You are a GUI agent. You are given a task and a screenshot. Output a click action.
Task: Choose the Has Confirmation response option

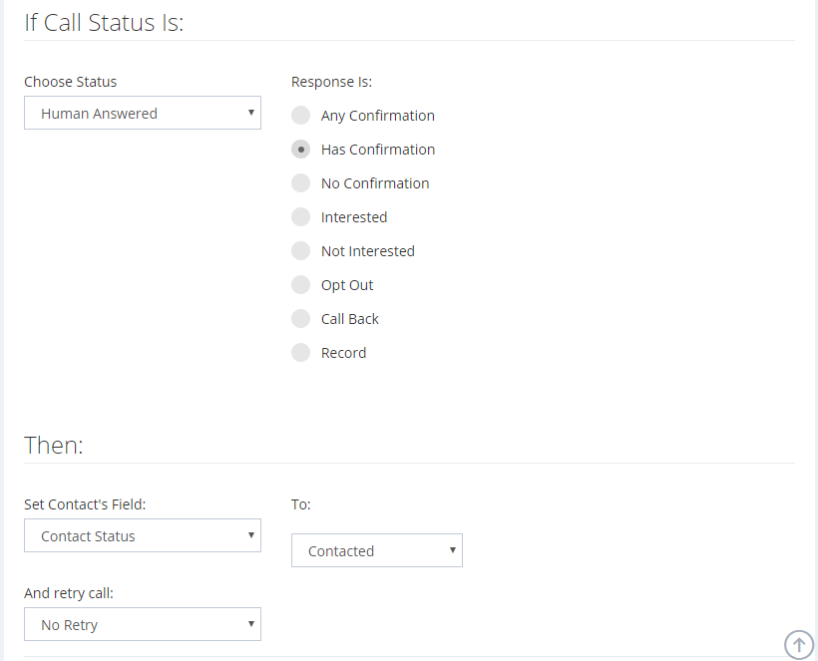coord(301,150)
